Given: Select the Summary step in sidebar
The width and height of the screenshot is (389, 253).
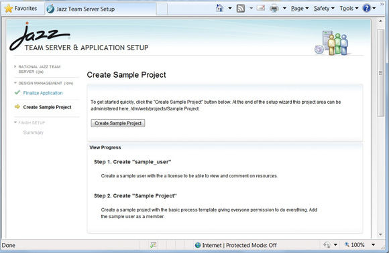Looking at the screenshot, I should coord(34,133).
